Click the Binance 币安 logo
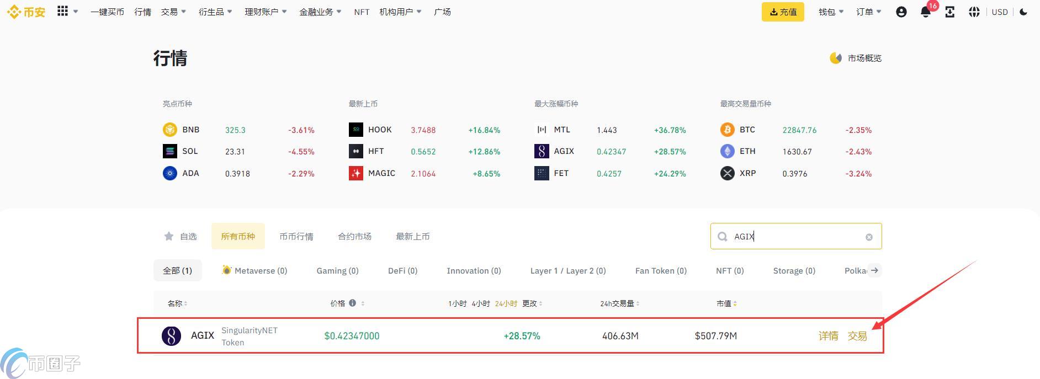The height and width of the screenshot is (379, 1040). [26, 12]
